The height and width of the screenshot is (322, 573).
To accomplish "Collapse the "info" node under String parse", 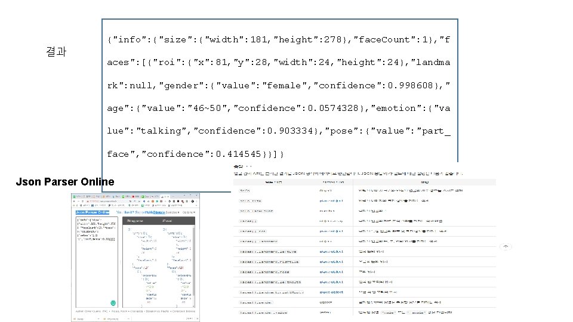I will [x=144, y=233].
